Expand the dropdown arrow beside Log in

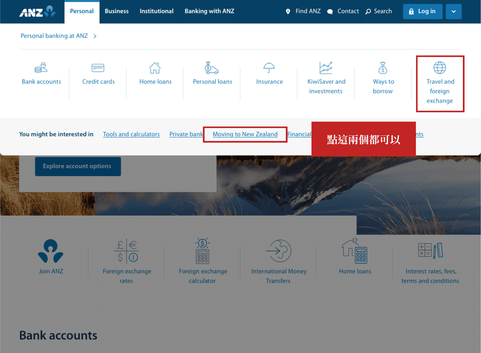(453, 12)
